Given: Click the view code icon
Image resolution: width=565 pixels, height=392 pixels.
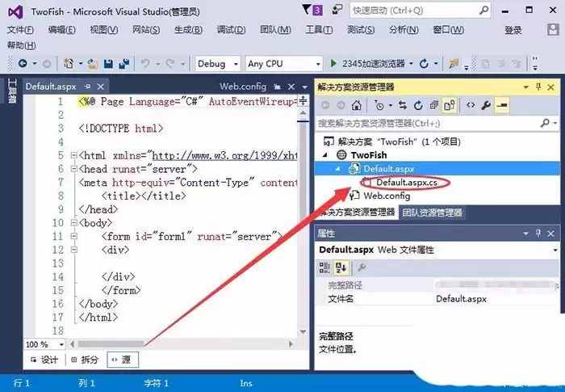Looking at the screenshot, I should click(471, 105).
